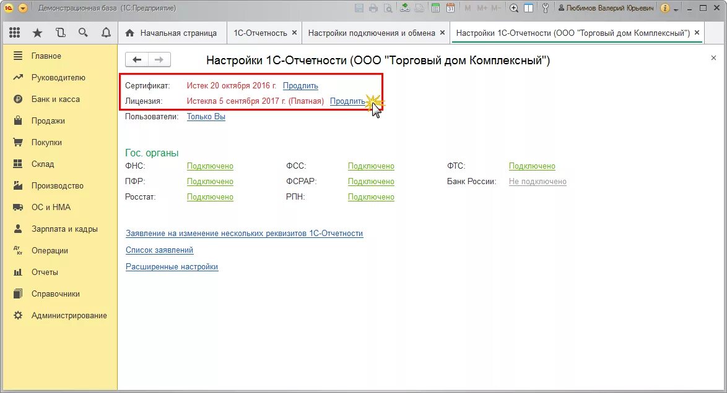Close the 1С-Отчетность tab
This screenshot has height=393, width=727.
point(294,32)
